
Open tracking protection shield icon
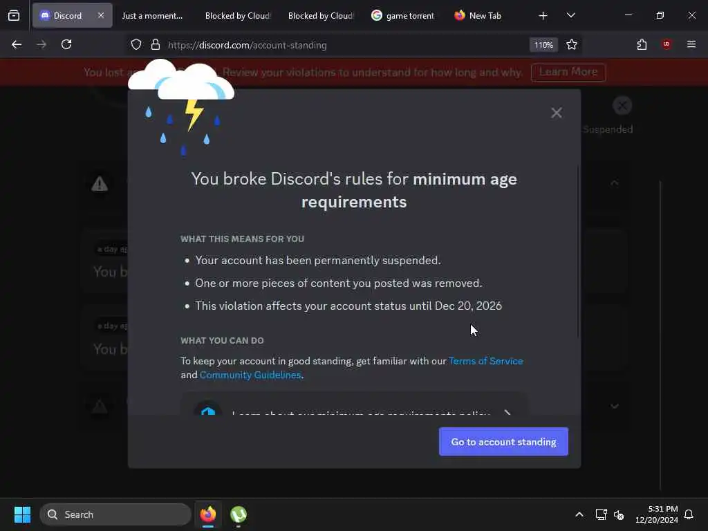click(x=136, y=44)
